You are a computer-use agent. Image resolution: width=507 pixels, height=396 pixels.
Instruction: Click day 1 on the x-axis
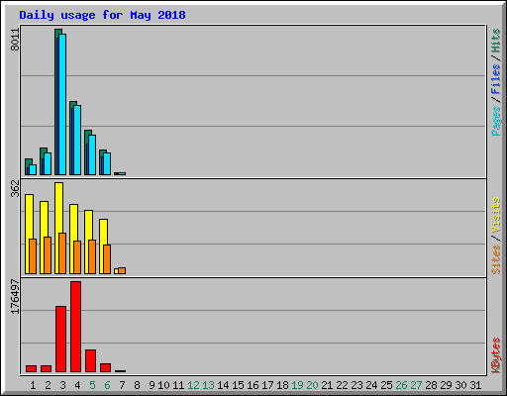pos(33,385)
